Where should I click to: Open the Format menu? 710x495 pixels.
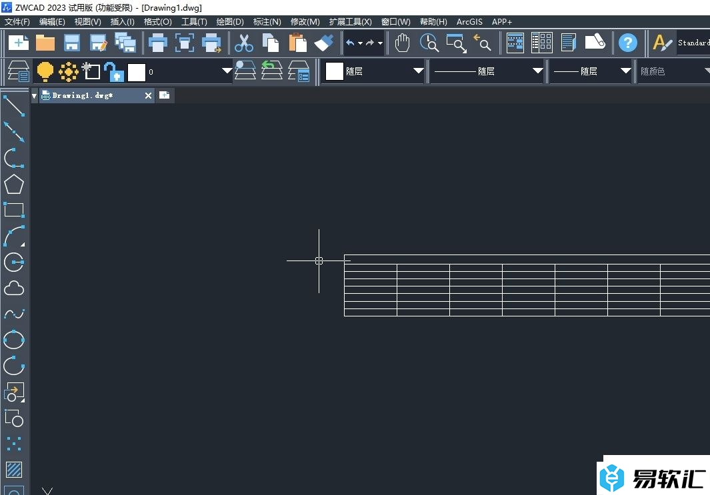tap(157, 22)
